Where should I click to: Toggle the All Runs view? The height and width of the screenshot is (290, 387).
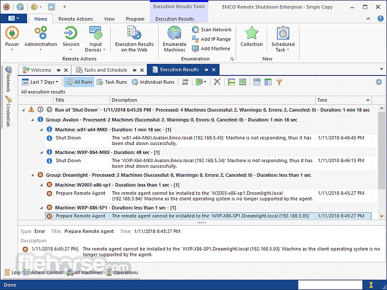pyautogui.click(x=79, y=82)
